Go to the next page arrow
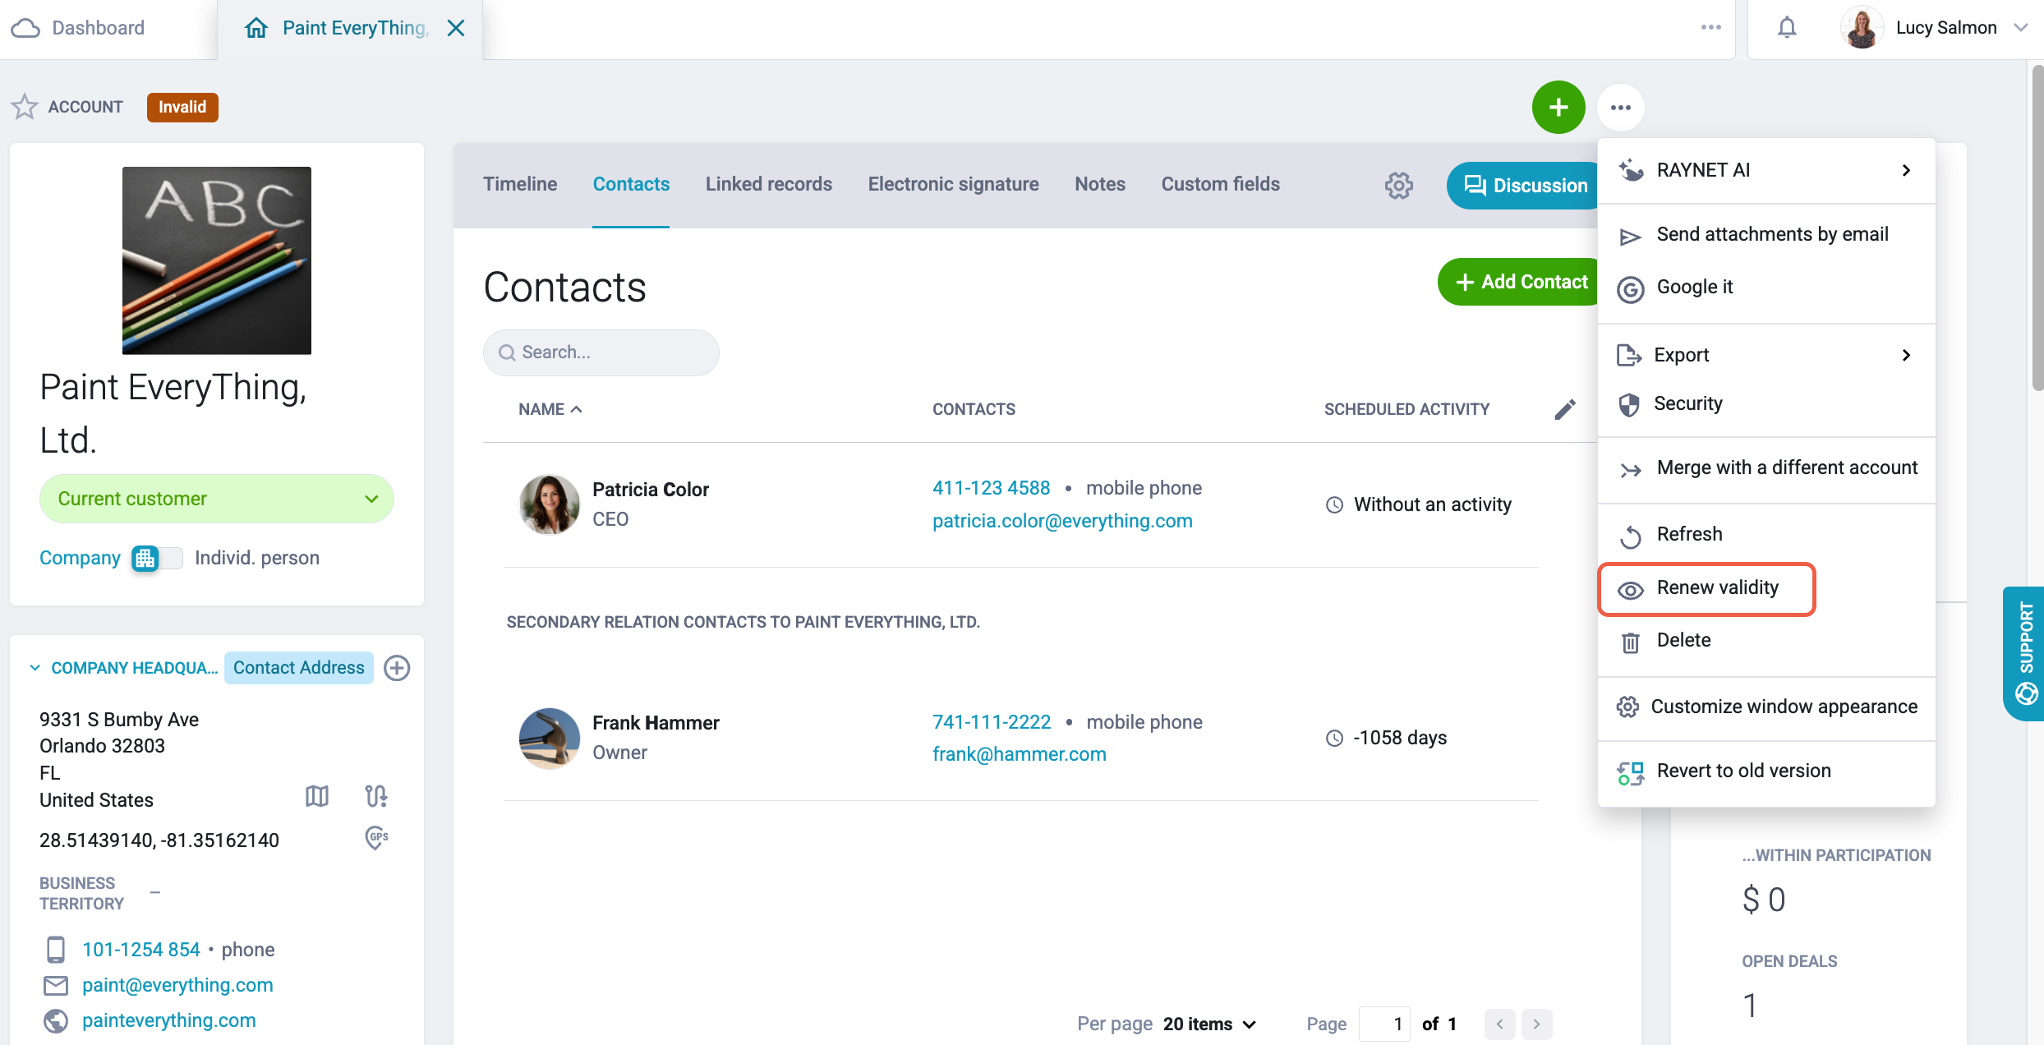 tap(1536, 1024)
